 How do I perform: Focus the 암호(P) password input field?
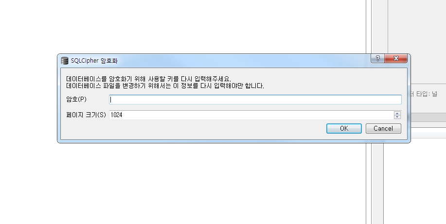coord(255,100)
